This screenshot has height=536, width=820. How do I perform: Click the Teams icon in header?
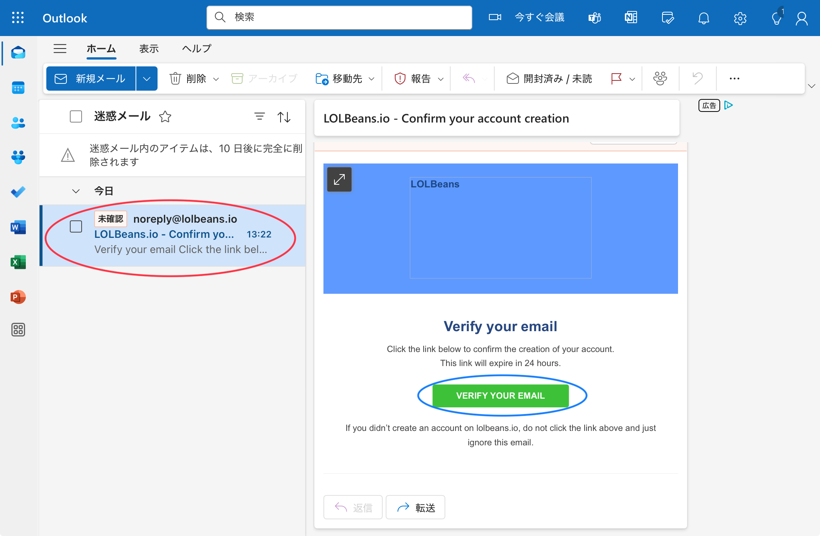pyautogui.click(x=594, y=18)
